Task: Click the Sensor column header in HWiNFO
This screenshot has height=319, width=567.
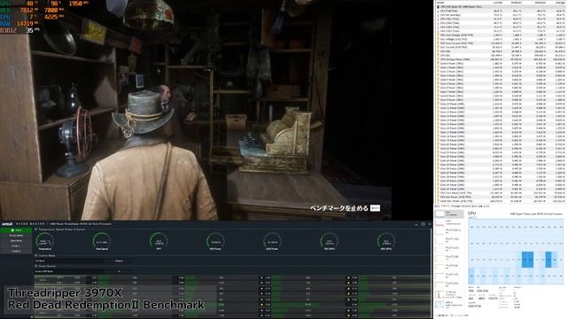Action: tap(440, 3)
